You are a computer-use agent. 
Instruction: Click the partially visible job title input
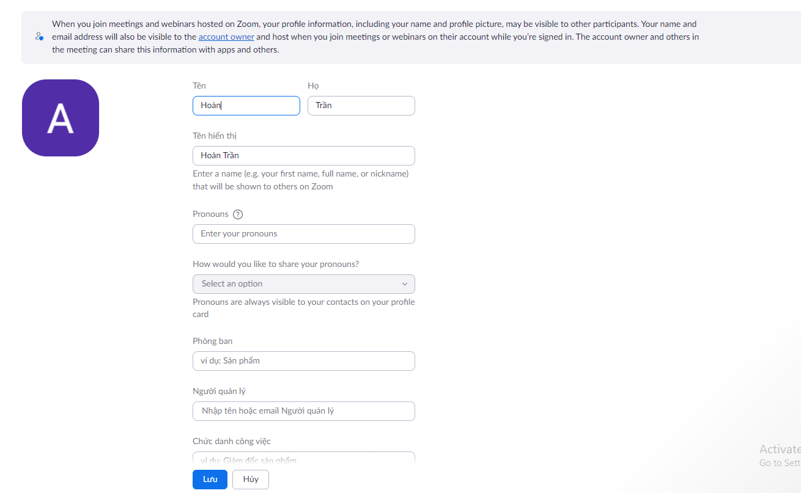[303, 458]
